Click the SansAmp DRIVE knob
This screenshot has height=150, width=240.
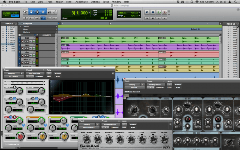(x=131, y=139)
